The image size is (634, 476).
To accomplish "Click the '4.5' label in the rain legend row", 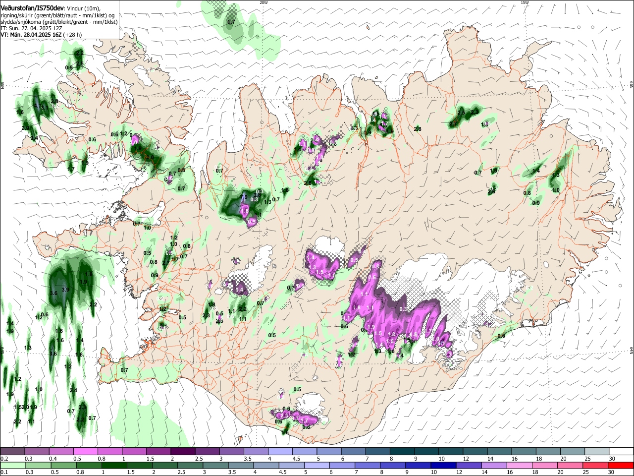I will [x=283, y=473].
